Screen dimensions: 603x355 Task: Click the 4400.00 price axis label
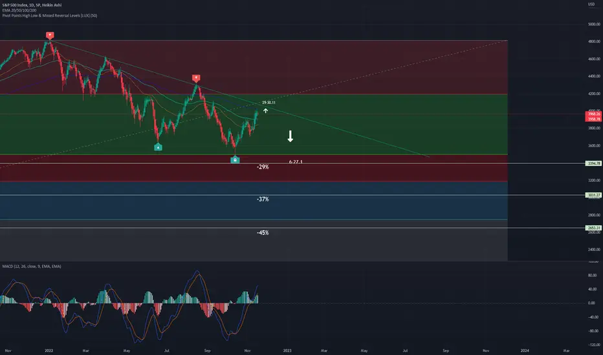[x=594, y=76]
